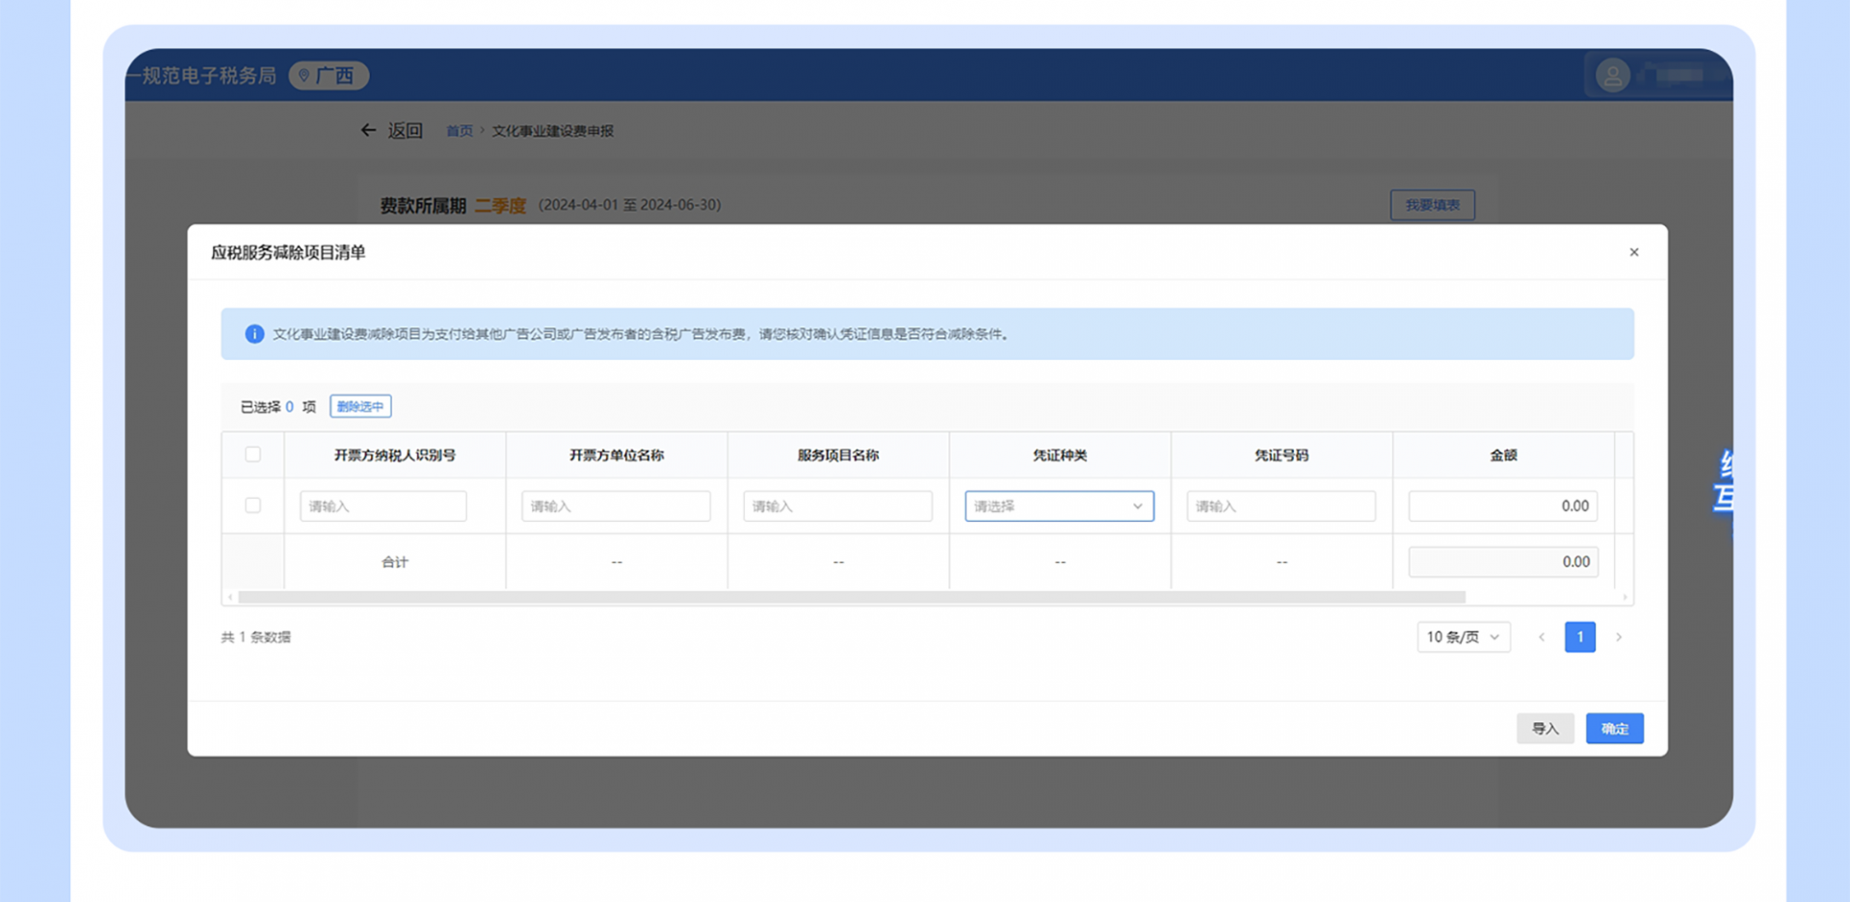The image size is (1850, 902).
Task: Toggle the select-all checkbox in table header
Action: coord(252,454)
